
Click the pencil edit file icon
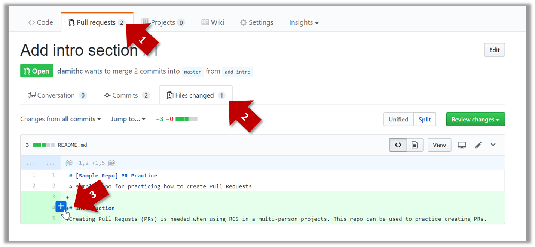pyautogui.click(x=478, y=145)
